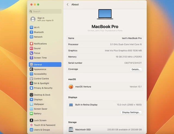Open Lock Screen padlock icon

pyautogui.click(x=32, y=120)
